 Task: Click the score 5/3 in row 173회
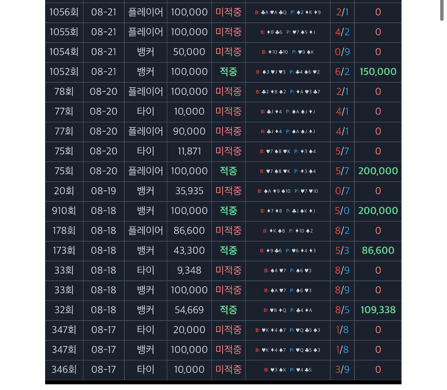342,250
